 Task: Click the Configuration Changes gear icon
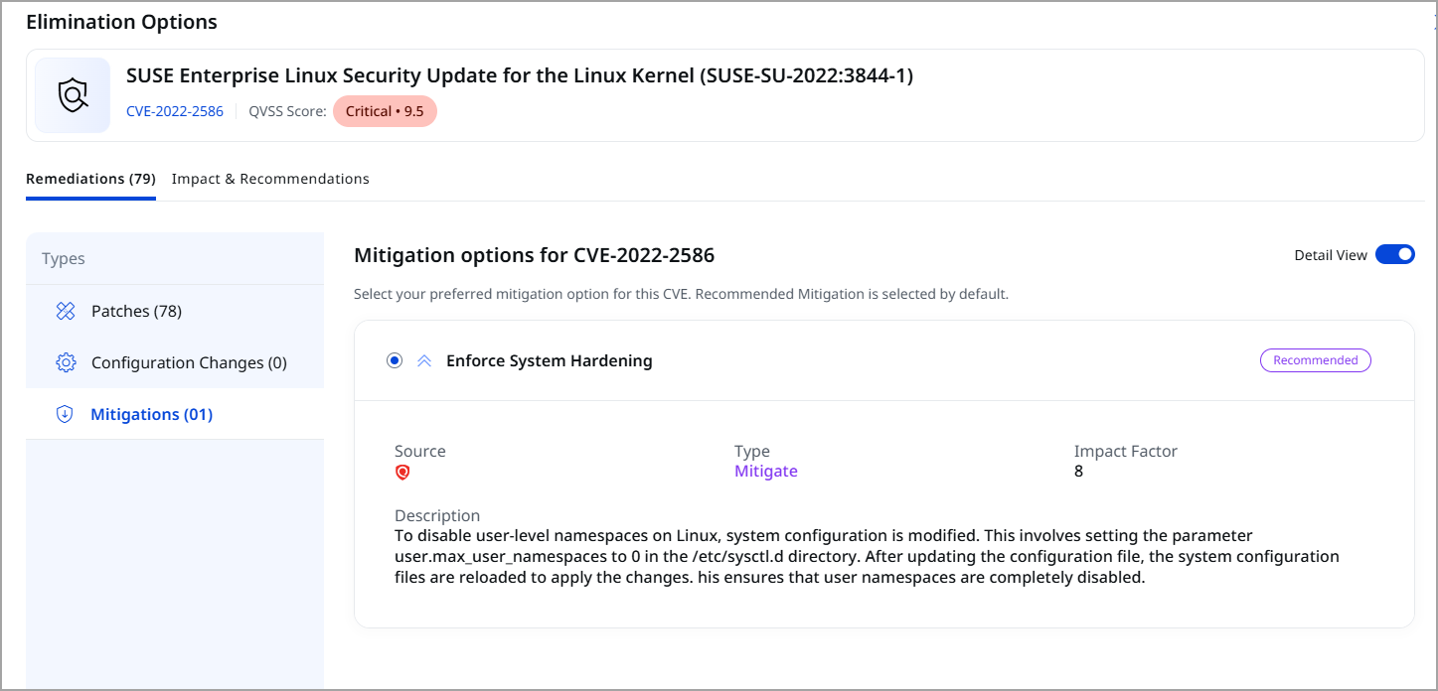(66, 362)
